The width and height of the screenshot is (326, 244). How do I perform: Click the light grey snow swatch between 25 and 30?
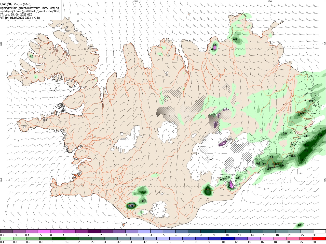pyautogui.click(x=307, y=231)
